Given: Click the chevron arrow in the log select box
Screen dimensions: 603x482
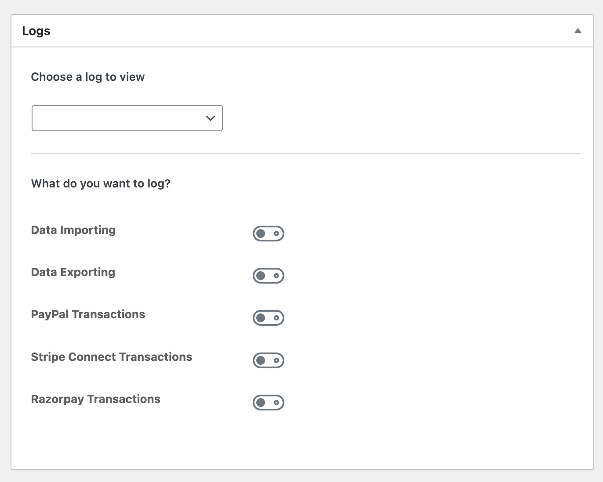Looking at the screenshot, I should [211, 118].
